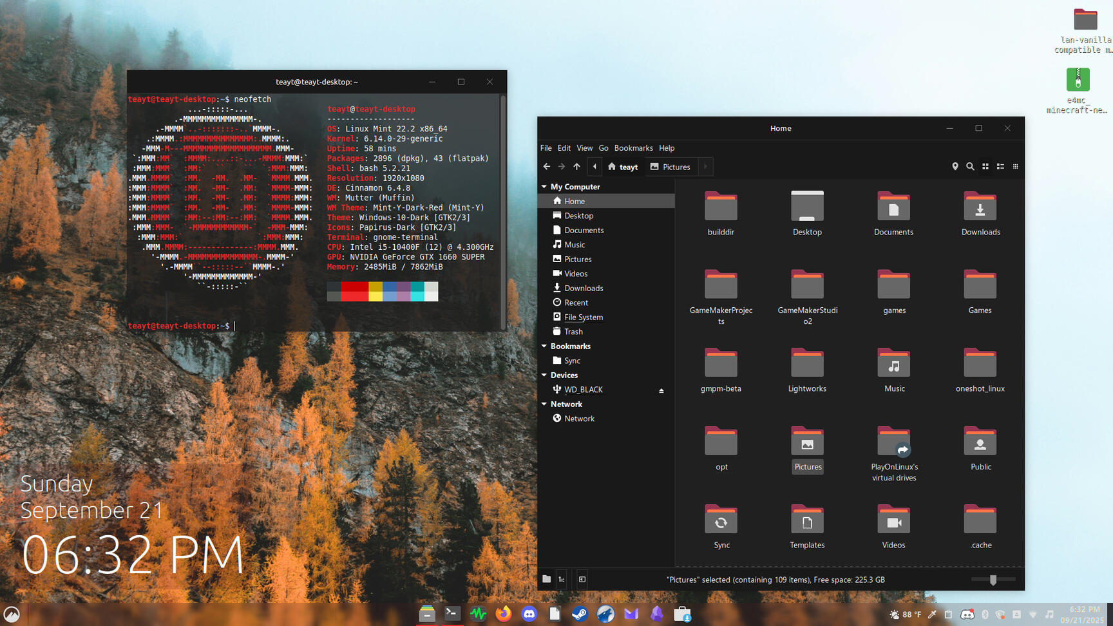Show treeview in the sidebar
This screenshot has height=626, width=1113.
pyautogui.click(x=562, y=580)
